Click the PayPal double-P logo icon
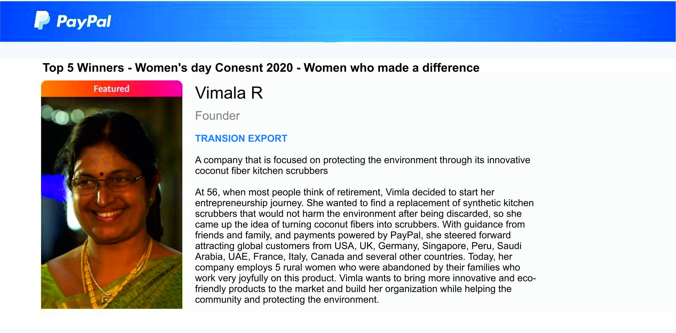Image resolution: width=676 pixels, height=333 pixels. tap(42, 20)
